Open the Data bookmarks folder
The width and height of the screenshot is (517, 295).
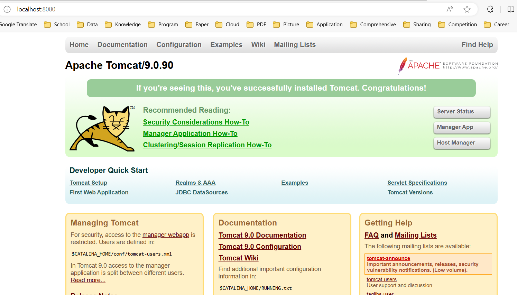coord(87,25)
